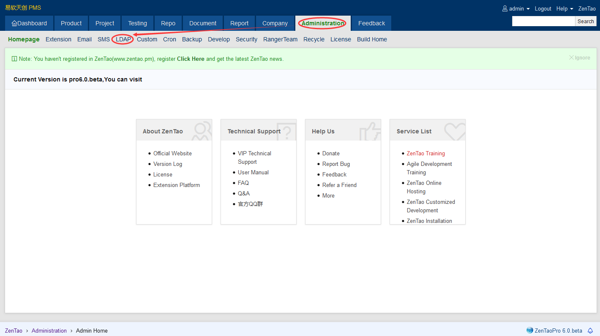
Task: Expand the Help dropdown menu
Action: point(565,8)
